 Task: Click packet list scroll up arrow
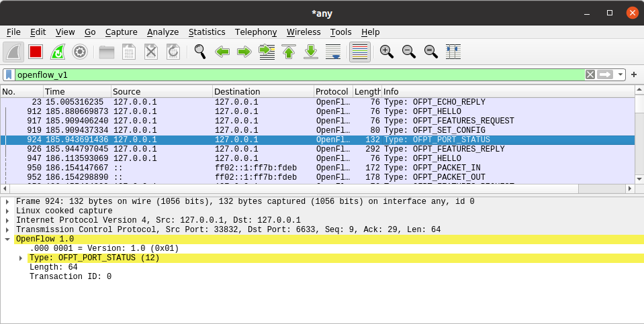639,89
